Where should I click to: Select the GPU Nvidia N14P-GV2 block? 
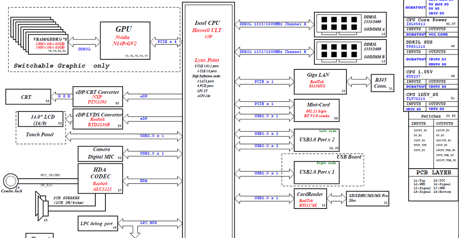(x=125, y=40)
